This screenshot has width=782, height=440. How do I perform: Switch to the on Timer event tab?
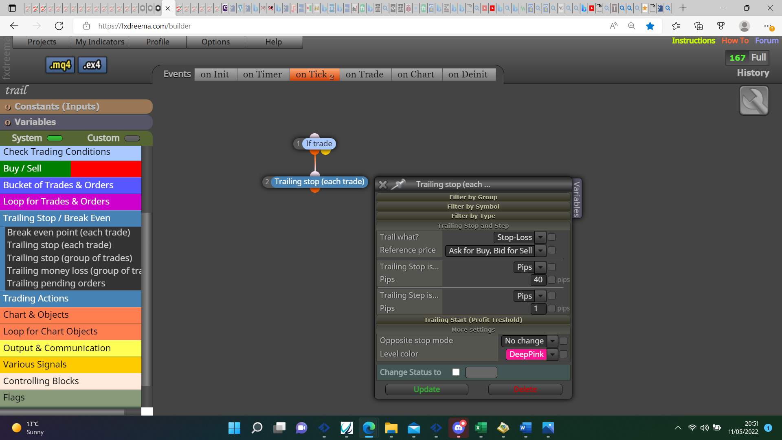click(x=263, y=75)
